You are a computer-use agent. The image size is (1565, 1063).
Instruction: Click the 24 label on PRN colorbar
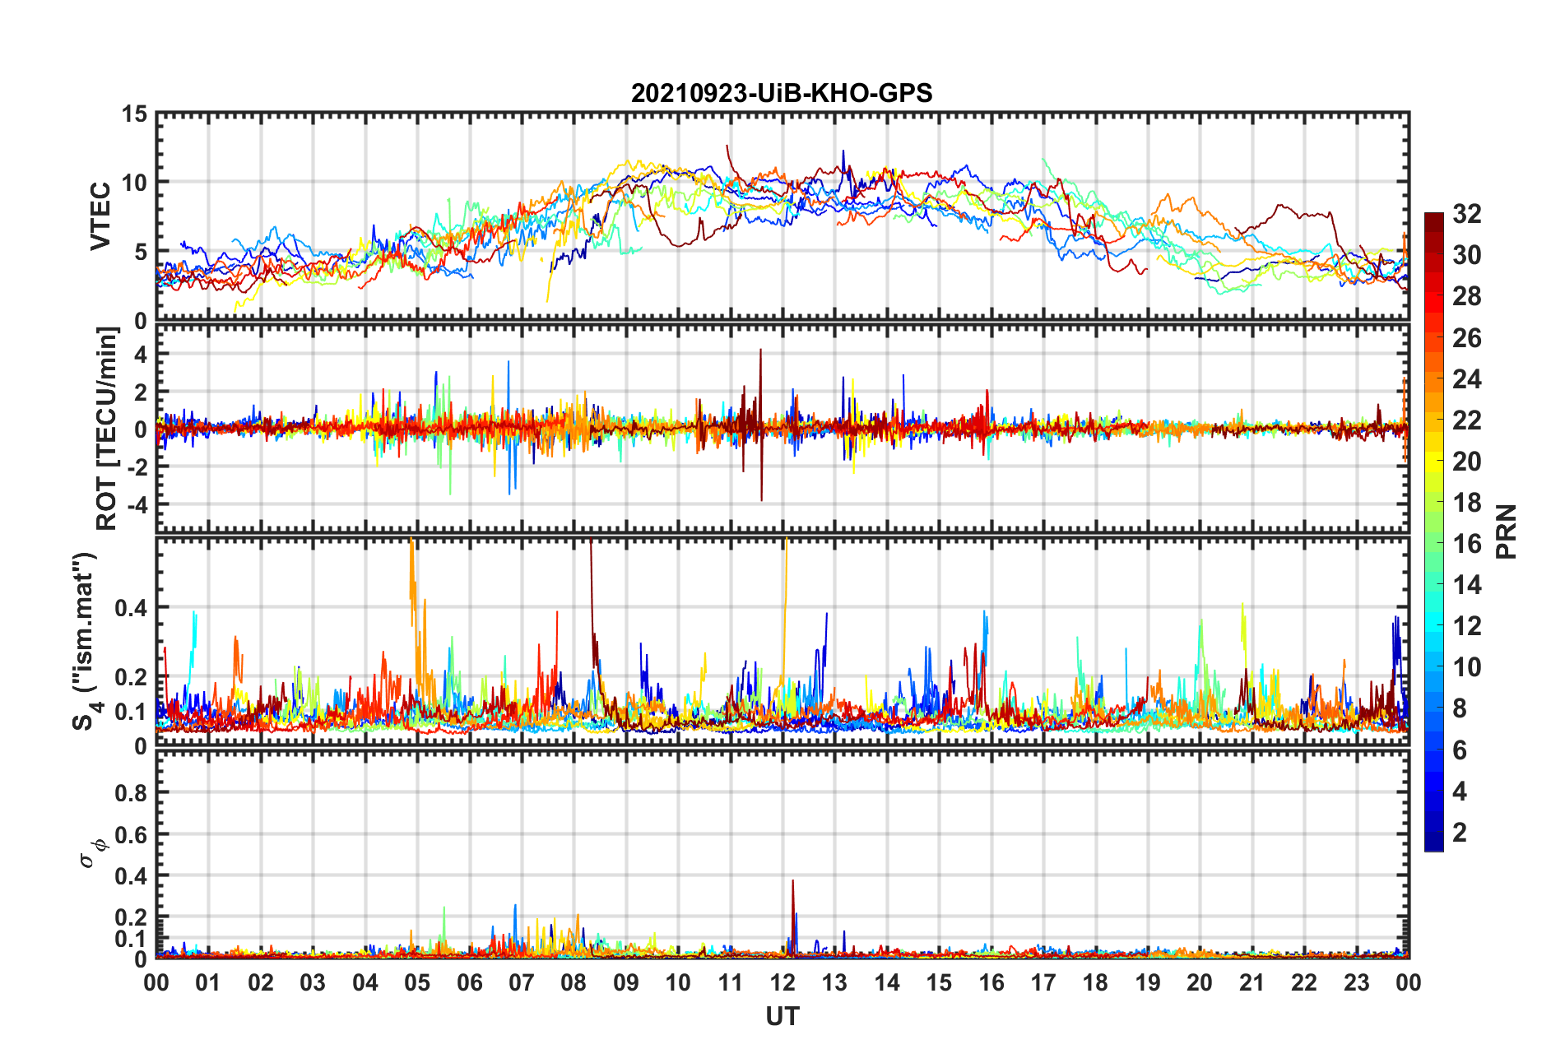[1467, 378]
